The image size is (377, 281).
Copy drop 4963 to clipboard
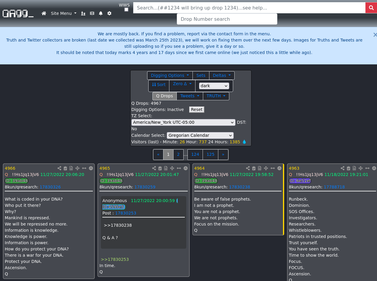(x=349, y=168)
